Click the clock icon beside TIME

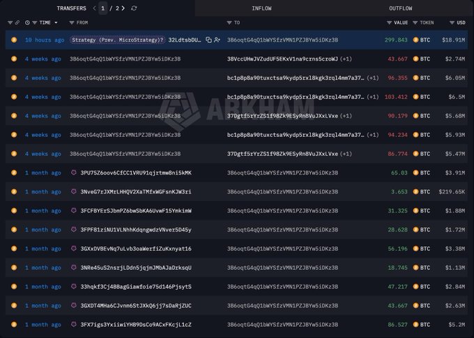click(27, 23)
